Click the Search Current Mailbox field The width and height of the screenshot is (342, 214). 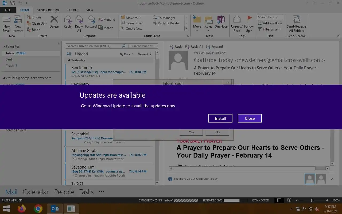[x=94, y=46]
